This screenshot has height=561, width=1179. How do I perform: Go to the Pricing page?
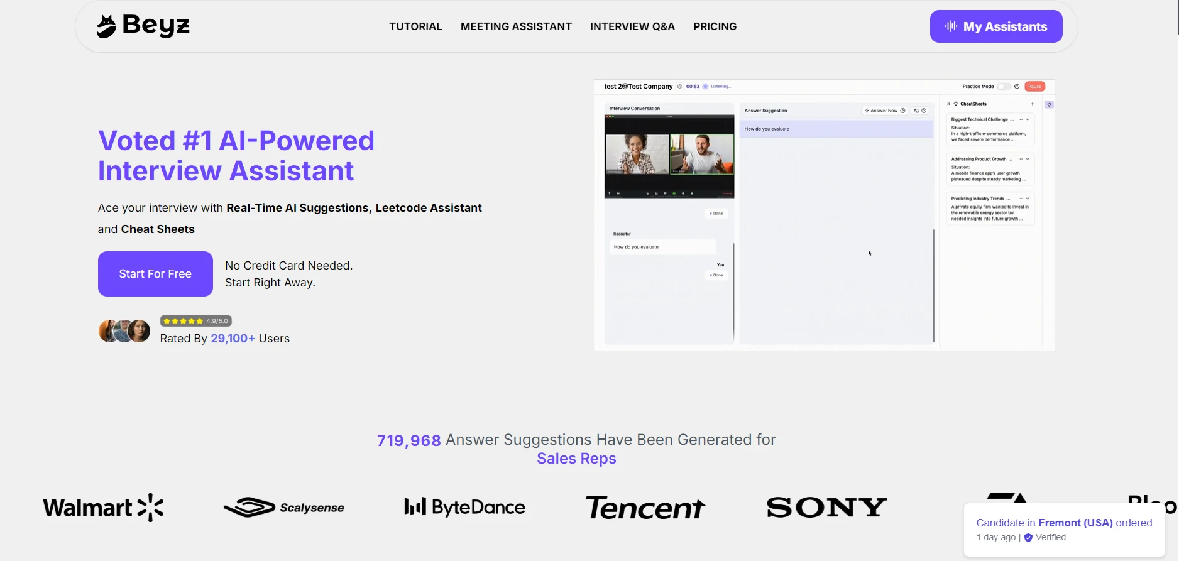715,26
